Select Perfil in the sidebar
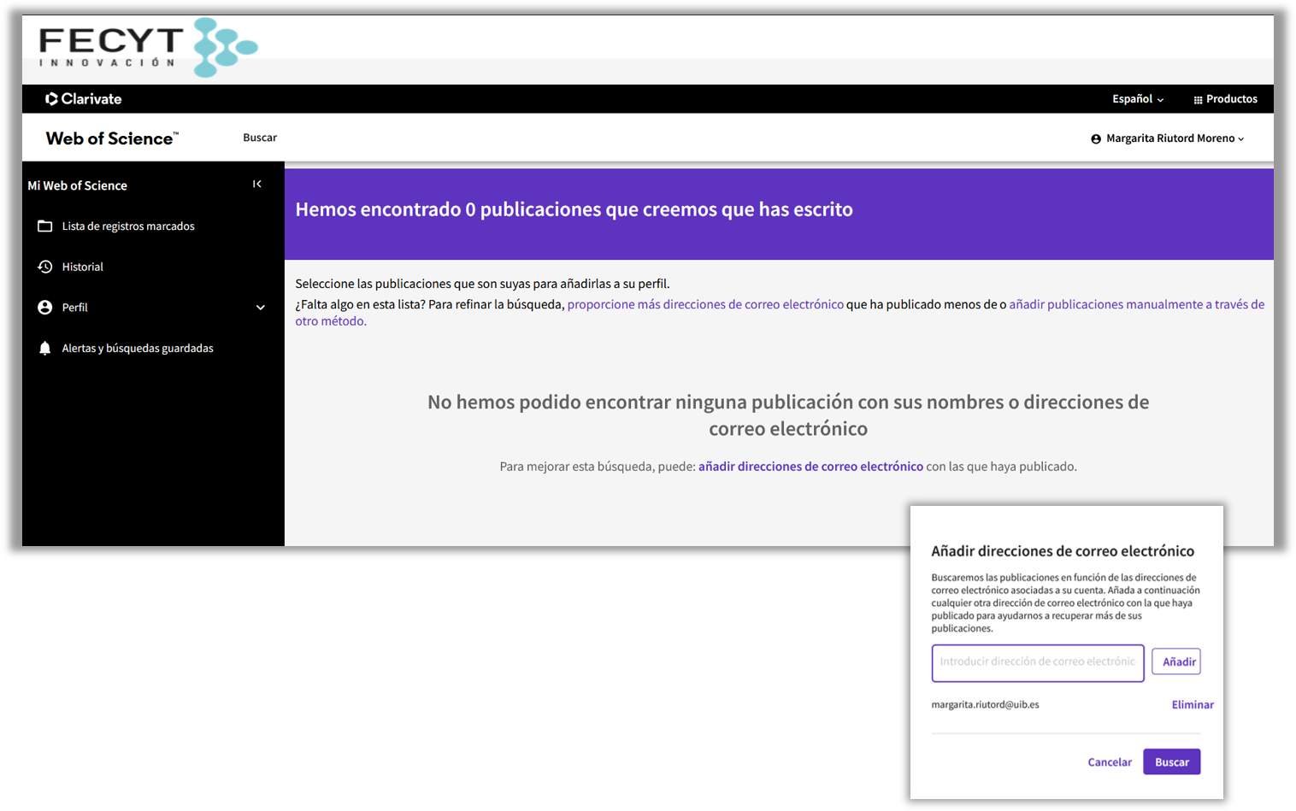This screenshot has height=811, width=1296. pos(74,308)
